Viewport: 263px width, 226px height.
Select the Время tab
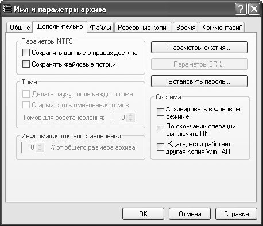coord(185,28)
